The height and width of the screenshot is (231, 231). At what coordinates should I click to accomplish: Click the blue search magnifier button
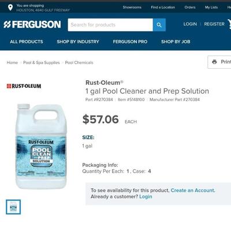click(159, 25)
